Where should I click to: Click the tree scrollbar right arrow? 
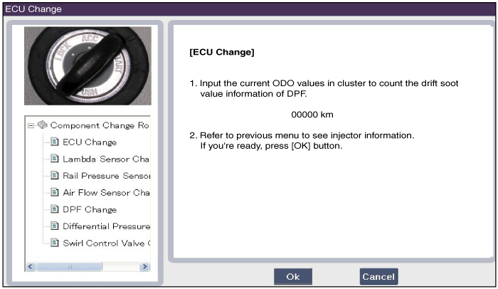pyautogui.click(x=145, y=266)
